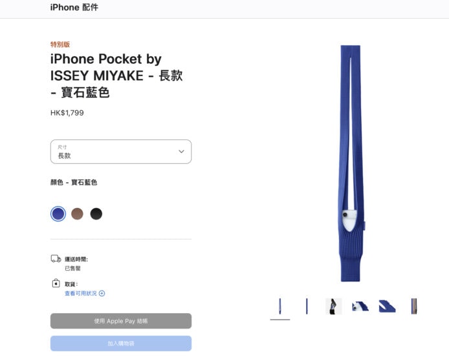Select the black color swatch
449x359 pixels.
[96, 214]
